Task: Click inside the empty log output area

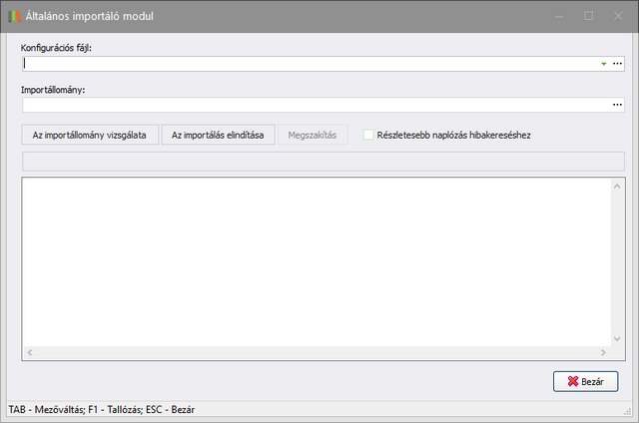Action: click(x=315, y=261)
